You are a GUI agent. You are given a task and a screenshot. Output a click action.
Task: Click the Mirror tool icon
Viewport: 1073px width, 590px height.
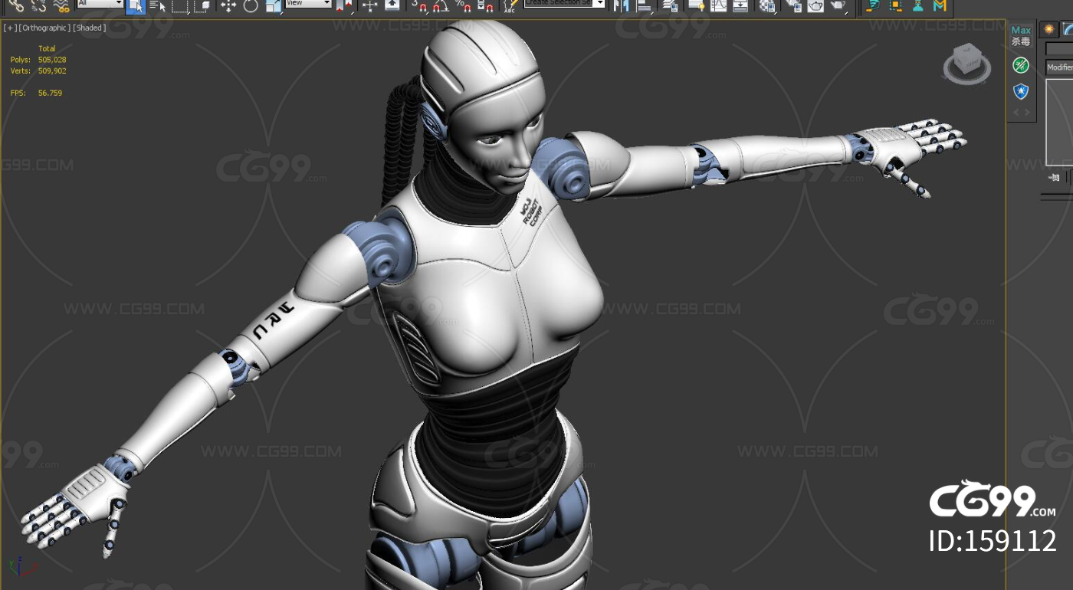tap(621, 6)
